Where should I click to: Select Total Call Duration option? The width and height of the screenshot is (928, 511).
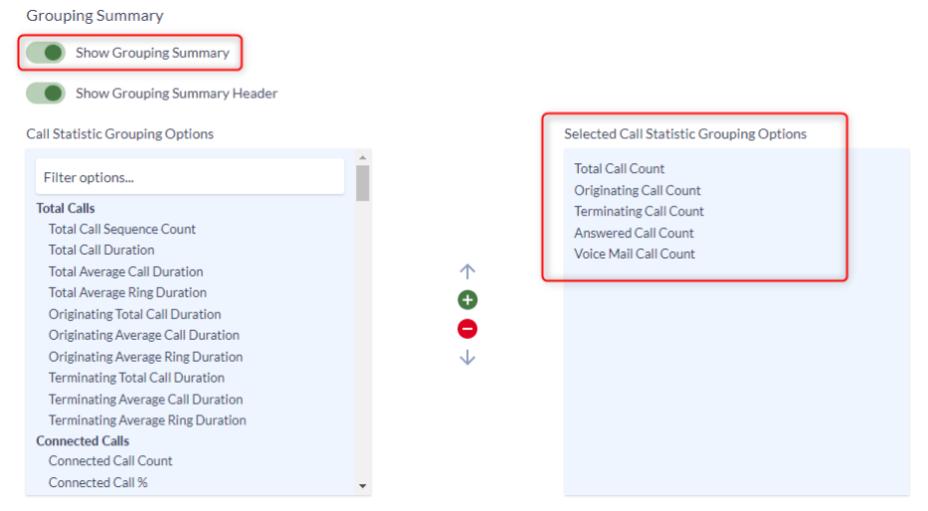pyautogui.click(x=101, y=250)
